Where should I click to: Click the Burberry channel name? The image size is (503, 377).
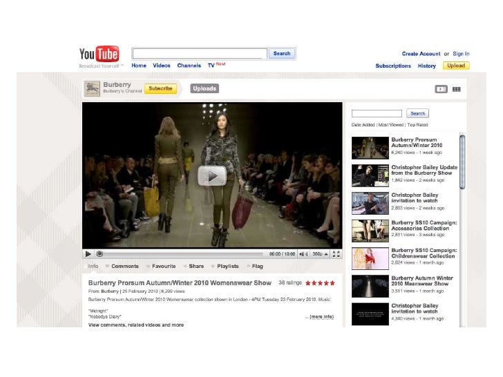117,85
